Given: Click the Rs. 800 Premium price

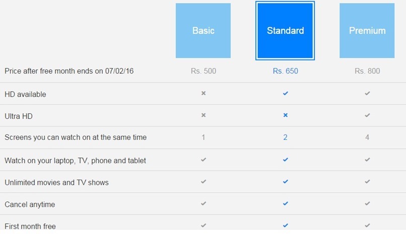Looking at the screenshot, I should 367,71.
